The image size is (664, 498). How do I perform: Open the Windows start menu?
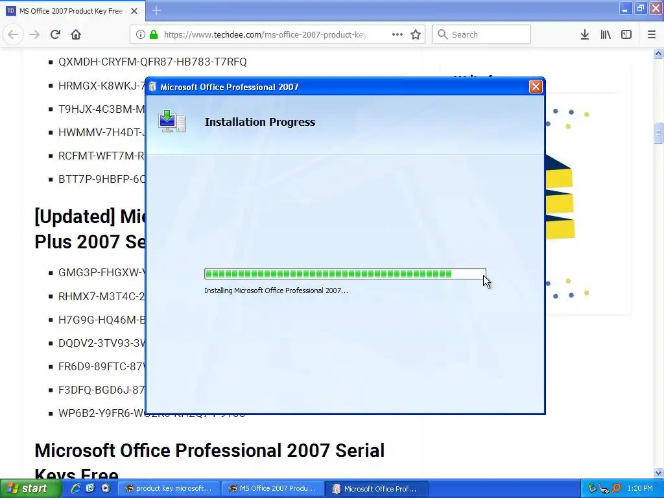(x=30, y=488)
